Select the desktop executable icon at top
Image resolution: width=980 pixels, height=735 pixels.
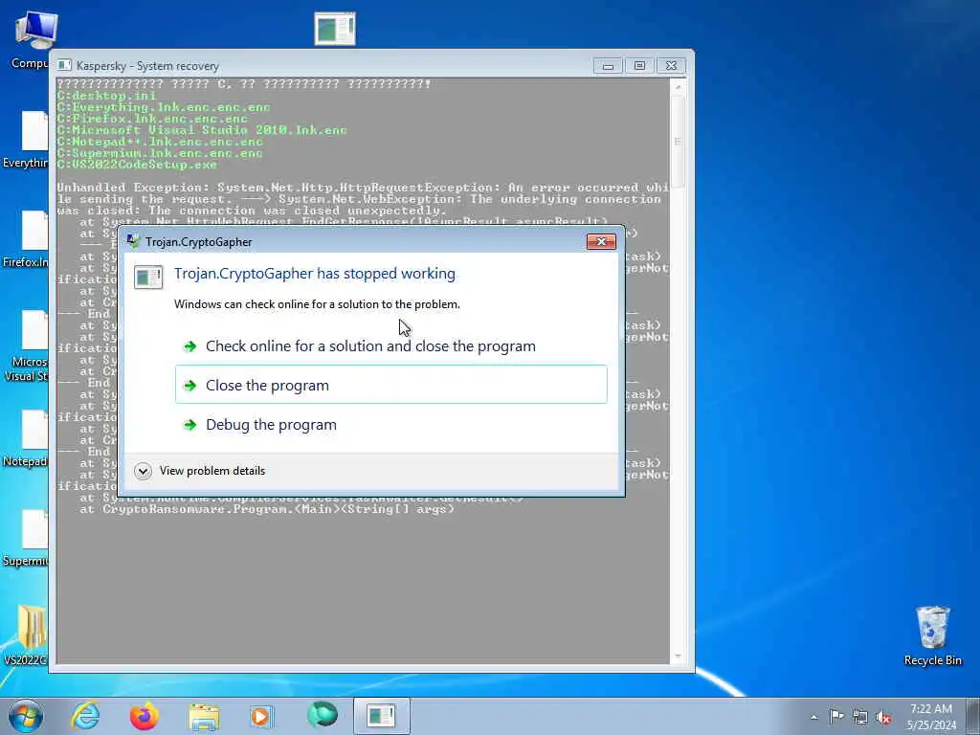tap(335, 29)
